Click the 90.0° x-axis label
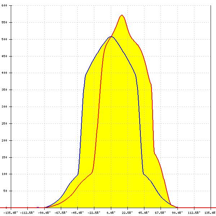Viewport: 216px width, 216px height. (177, 213)
